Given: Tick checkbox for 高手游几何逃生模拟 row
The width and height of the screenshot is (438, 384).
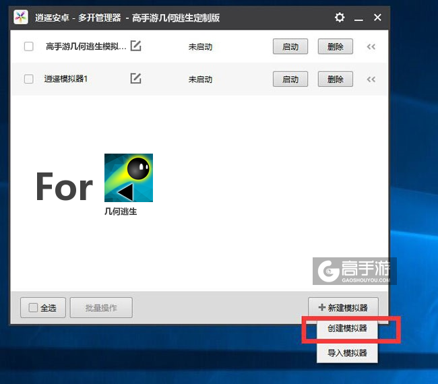Looking at the screenshot, I should (29, 46).
